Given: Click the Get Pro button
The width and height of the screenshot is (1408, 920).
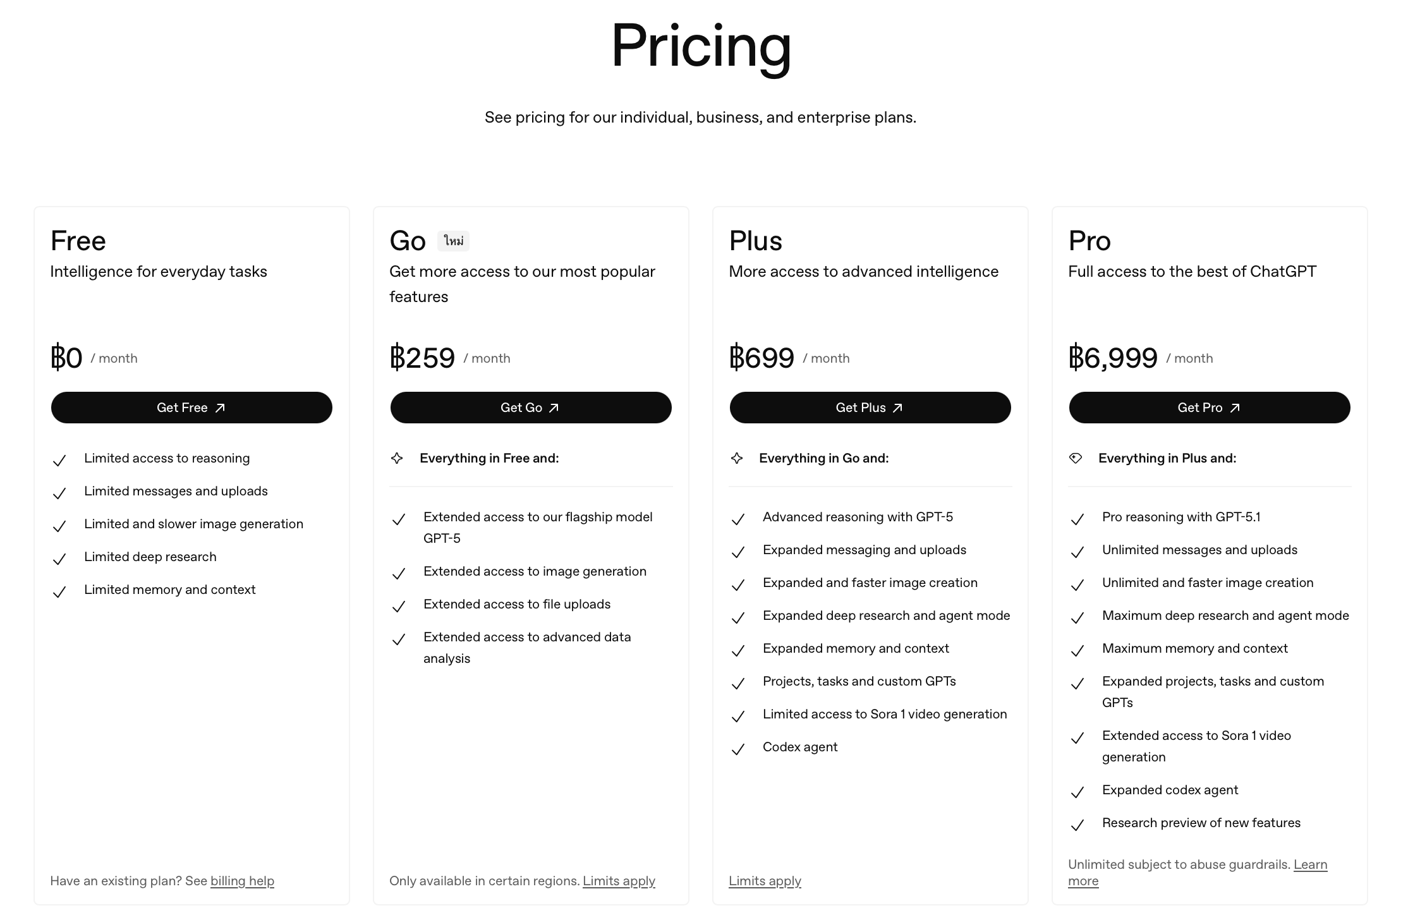Looking at the screenshot, I should pos(1209,408).
